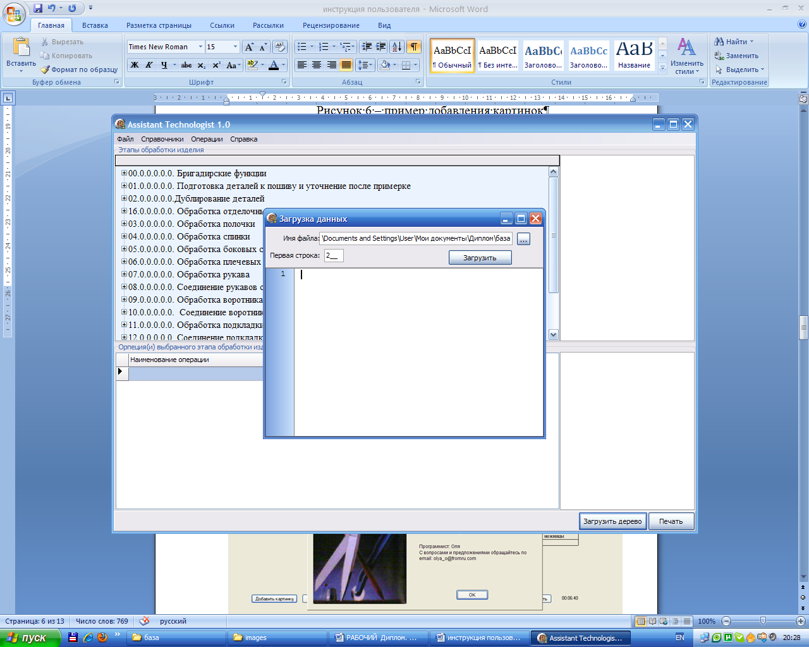Open the Файл menu in Assistant Technologist
The width and height of the screenshot is (809, 647).
(125, 139)
